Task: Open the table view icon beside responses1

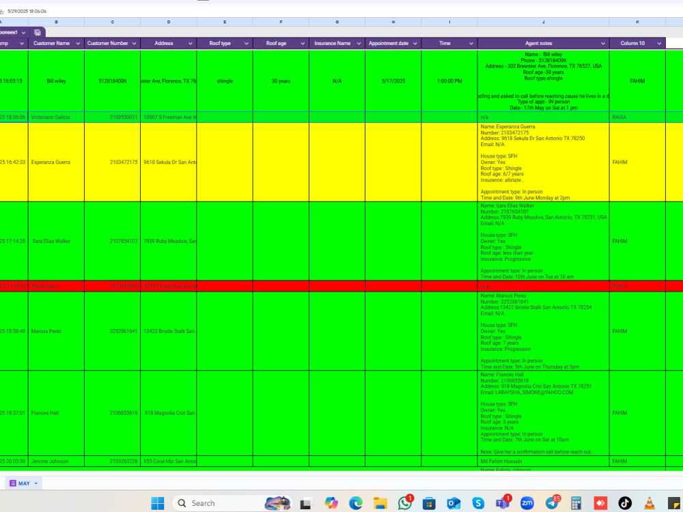Action: pos(38,32)
